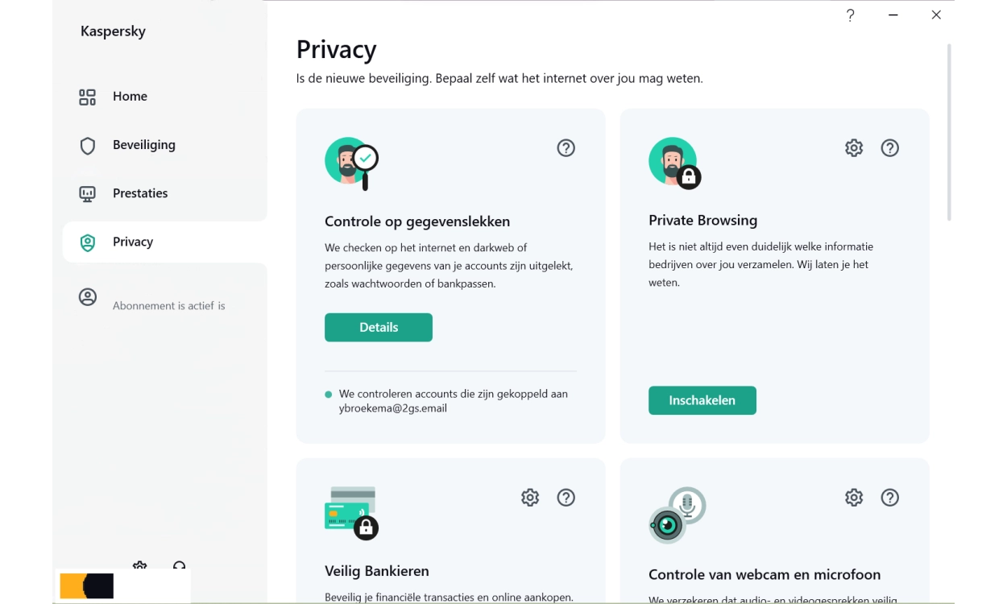
Task: Show help for Private Browsing card
Action: (x=890, y=148)
